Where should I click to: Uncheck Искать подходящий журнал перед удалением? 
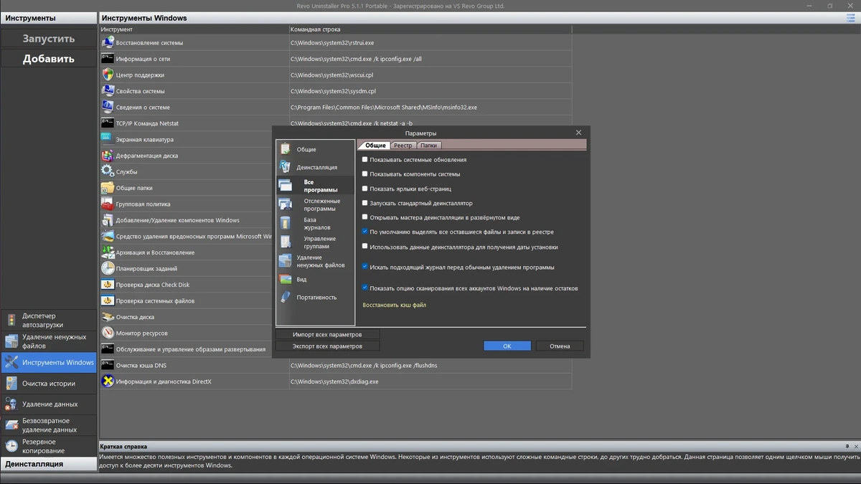click(365, 267)
